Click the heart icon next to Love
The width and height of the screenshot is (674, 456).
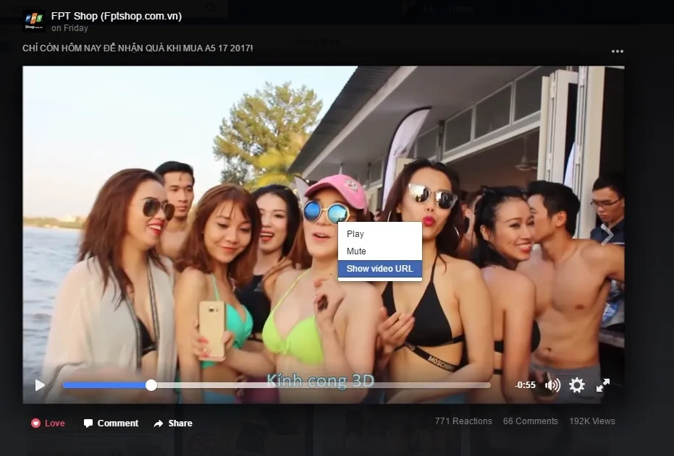tap(36, 423)
